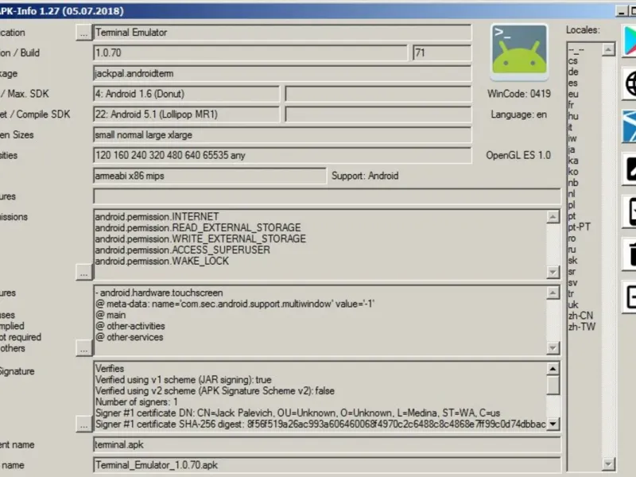
Task: Click the 'WinCode: 0419' label
Action: [x=519, y=94]
